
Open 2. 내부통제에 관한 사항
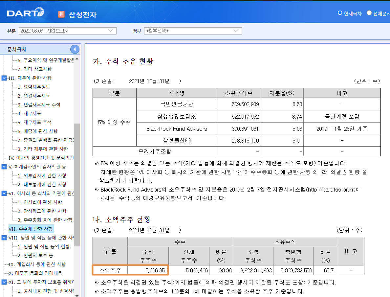tap(42, 184)
